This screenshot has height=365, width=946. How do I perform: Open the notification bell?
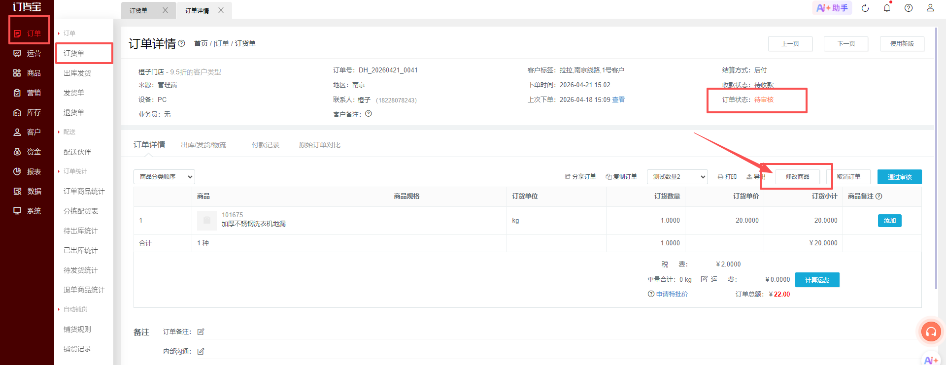[887, 8]
